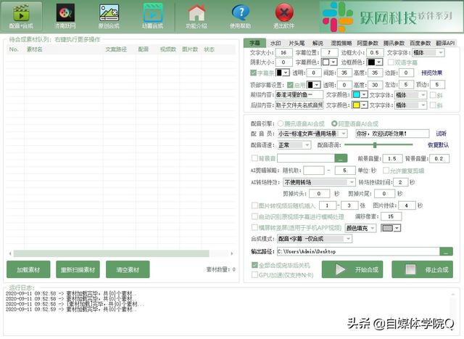Click browse button beside 输出路径 field
The height and width of the screenshot is (339, 464).
coord(446,252)
